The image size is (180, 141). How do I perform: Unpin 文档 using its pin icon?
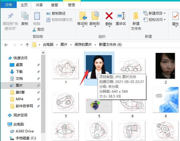pyautogui.click(x=38, y=79)
